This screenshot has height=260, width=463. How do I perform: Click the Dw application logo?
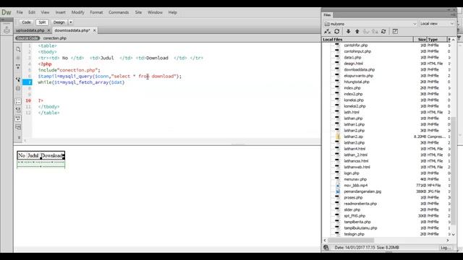7,12
